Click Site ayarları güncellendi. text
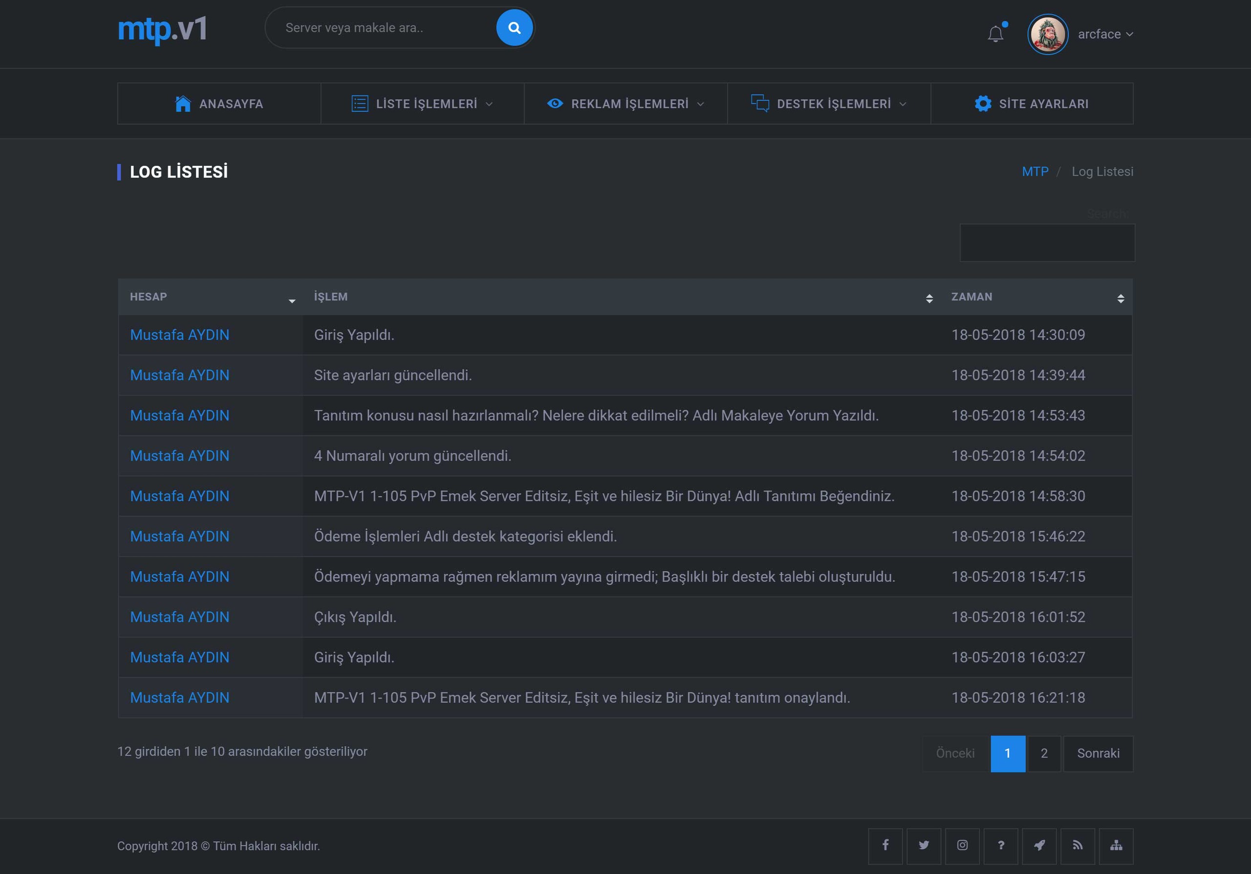Screen dimensions: 1251x874 click(x=393, y=375)
